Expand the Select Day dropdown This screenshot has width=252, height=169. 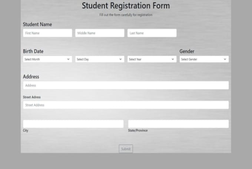[x=100, y=59]
